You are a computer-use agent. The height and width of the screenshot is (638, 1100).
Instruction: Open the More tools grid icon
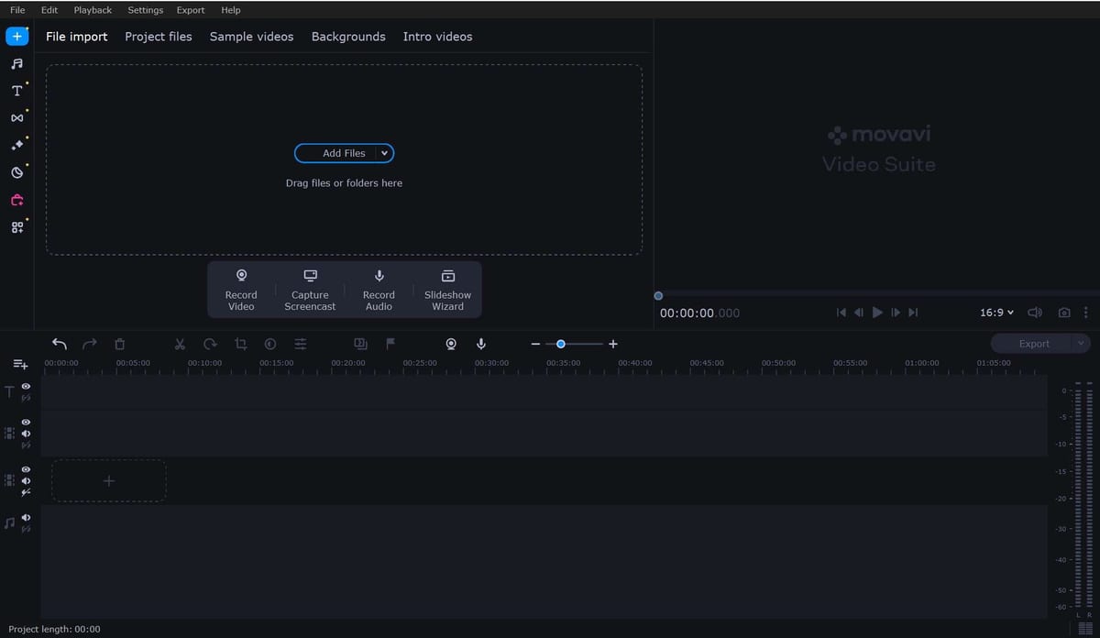click(x=16, y=227)
